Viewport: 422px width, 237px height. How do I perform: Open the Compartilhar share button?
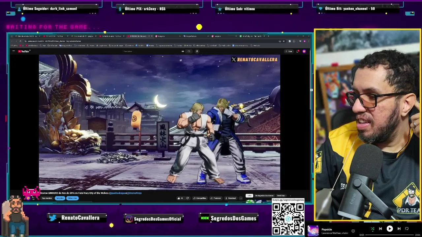[x=200, y=198]
